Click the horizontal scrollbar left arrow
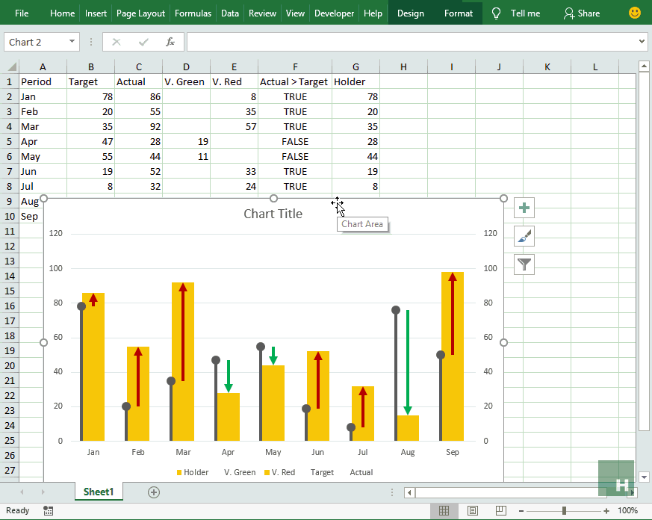This screenshot has height=520, width=652. pos(409,492)
